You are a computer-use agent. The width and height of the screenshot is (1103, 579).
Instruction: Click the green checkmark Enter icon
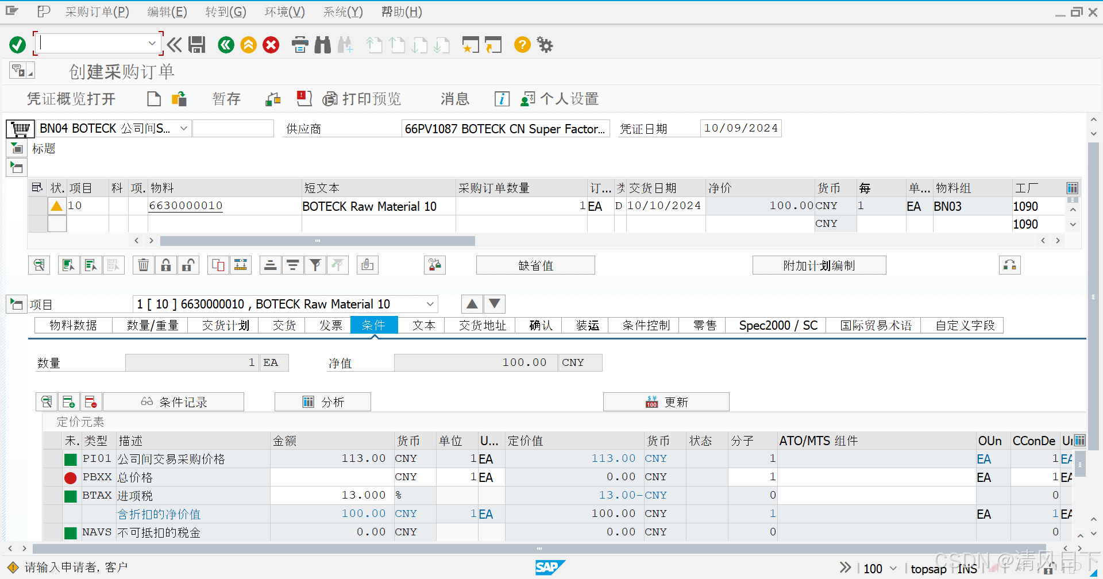pos(18,45)
